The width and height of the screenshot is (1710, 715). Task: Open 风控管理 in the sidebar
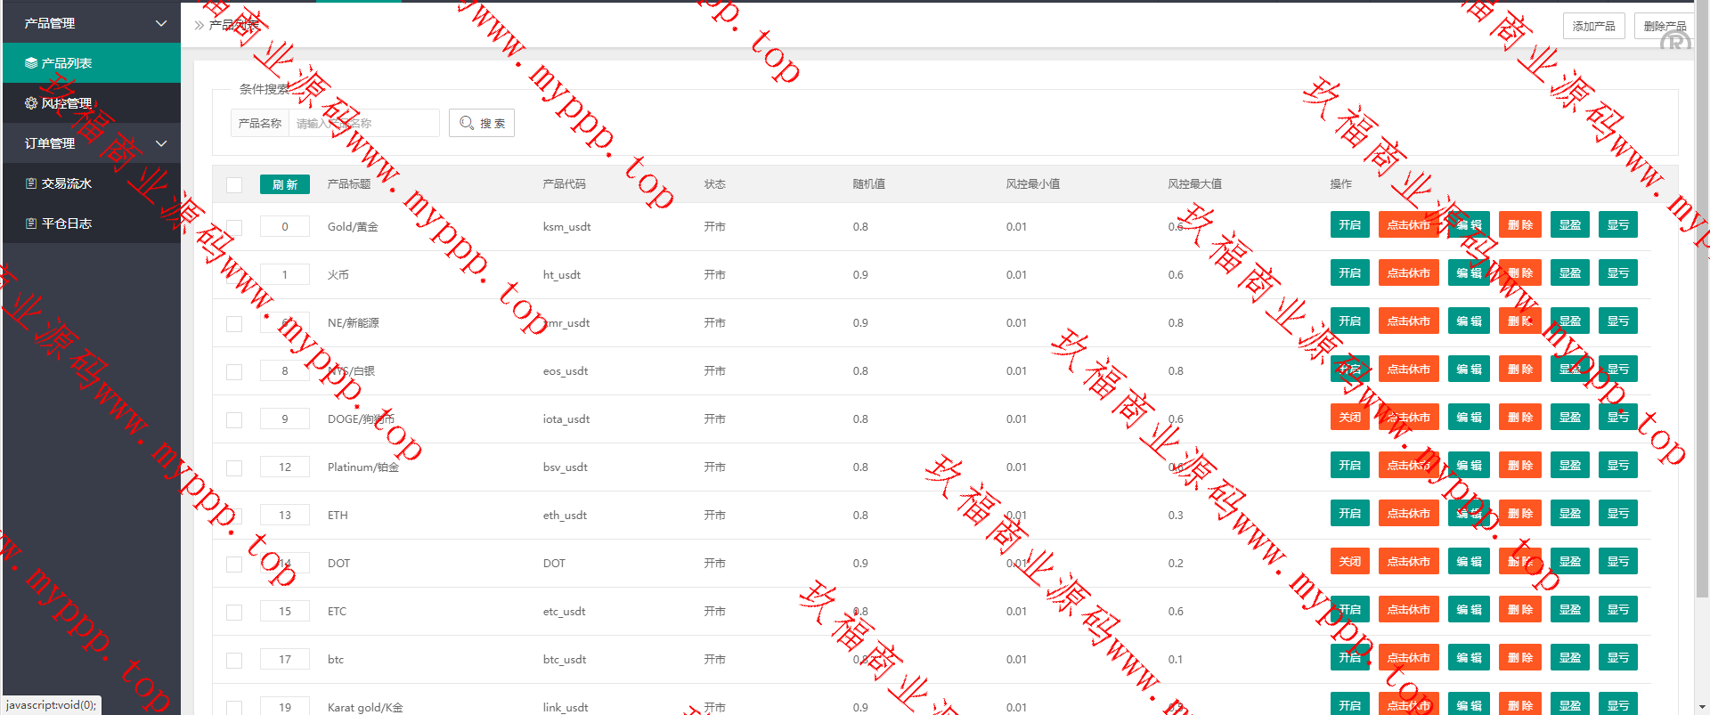(x=67, y=103)
